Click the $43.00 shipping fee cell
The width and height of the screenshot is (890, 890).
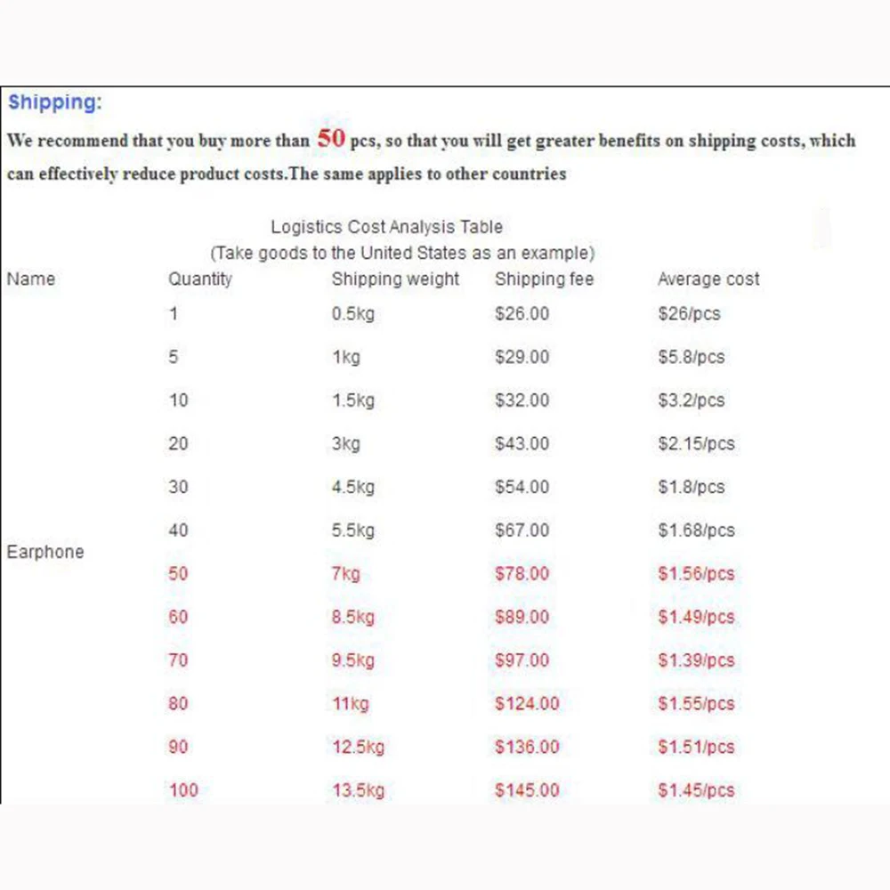522,443
